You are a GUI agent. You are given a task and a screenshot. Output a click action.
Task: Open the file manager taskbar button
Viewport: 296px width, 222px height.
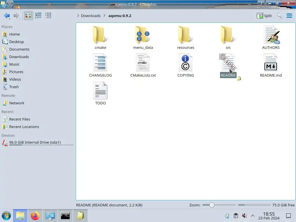20,216
